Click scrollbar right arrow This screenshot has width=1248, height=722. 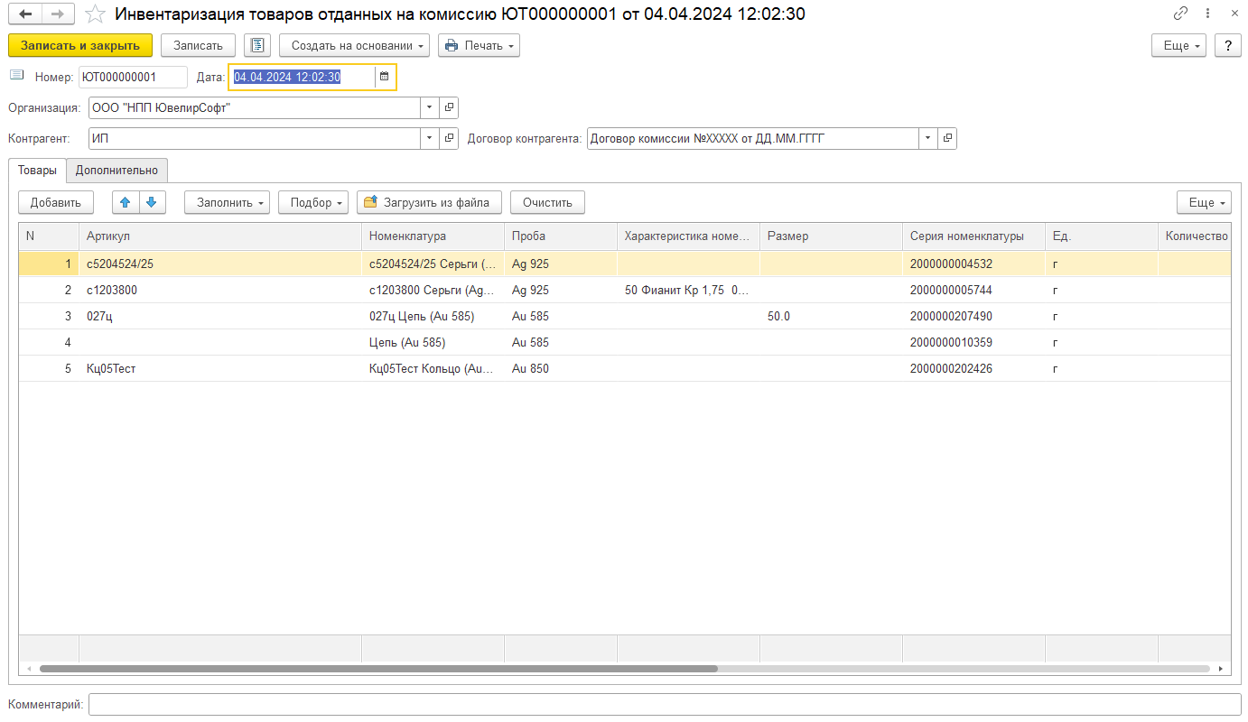[x=1221, y=669]
